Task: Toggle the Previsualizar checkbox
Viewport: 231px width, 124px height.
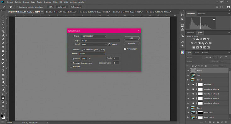Action: pyautogui.click(x=125, y=49)
